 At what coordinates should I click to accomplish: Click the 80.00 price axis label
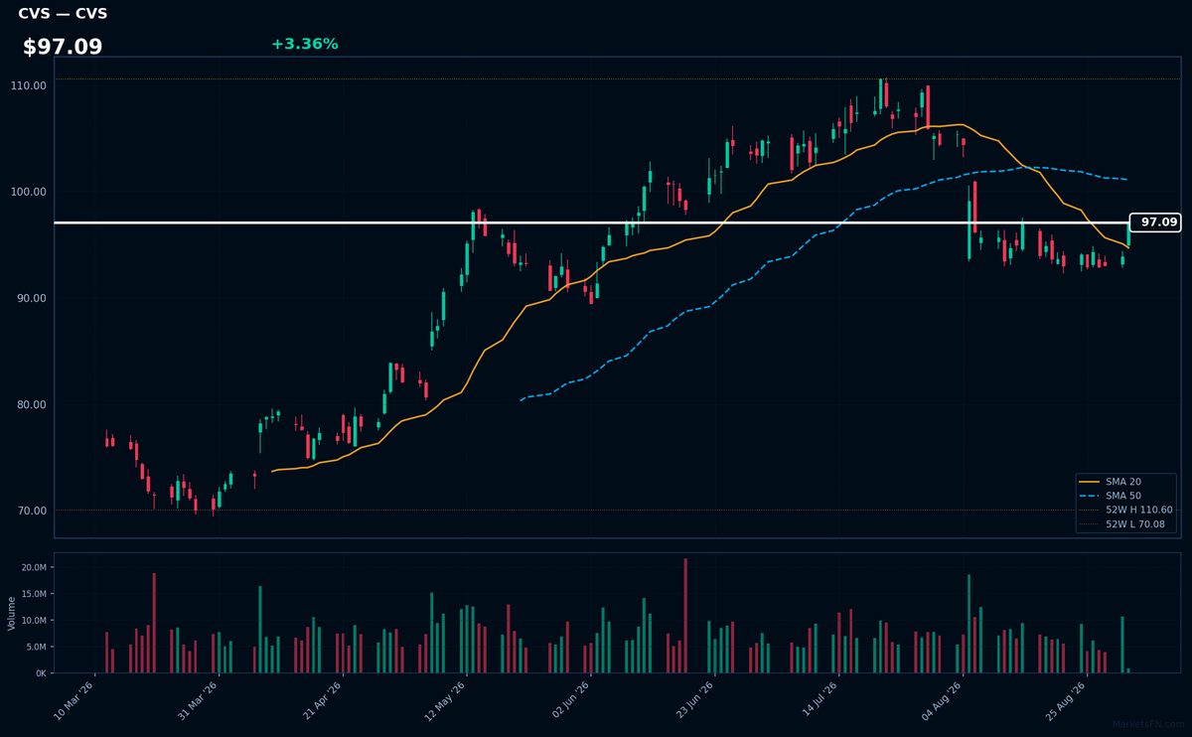33,404
